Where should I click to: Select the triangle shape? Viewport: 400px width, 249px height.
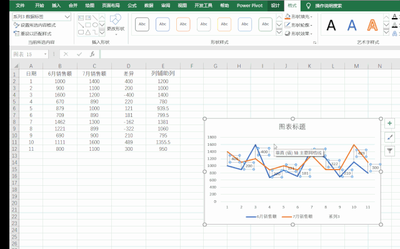coord(88,32)
